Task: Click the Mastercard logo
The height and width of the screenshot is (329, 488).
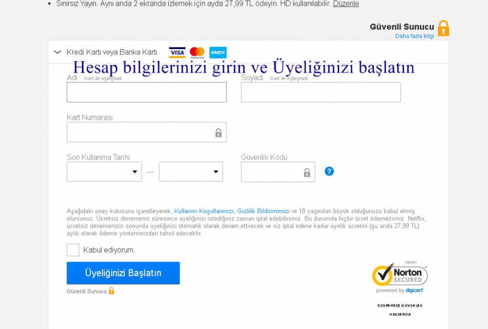Action: 197,52
